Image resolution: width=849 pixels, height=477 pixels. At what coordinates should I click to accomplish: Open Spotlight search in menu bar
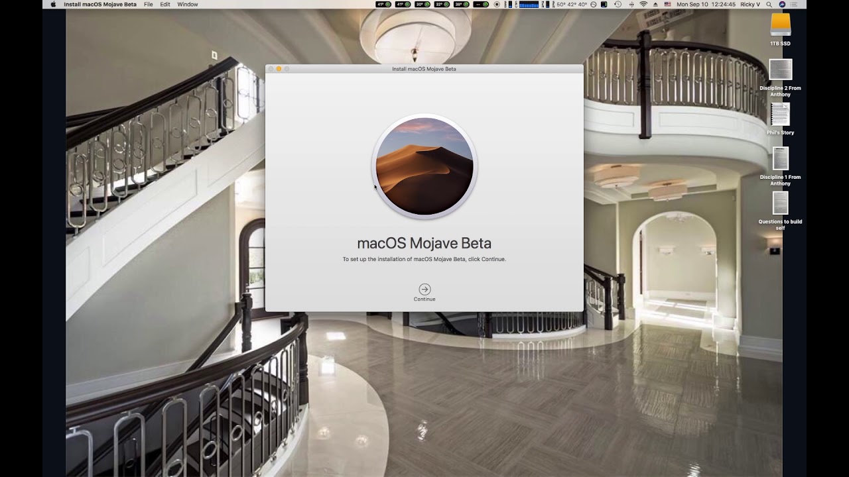pyautogui.click(x=768, y=4)
